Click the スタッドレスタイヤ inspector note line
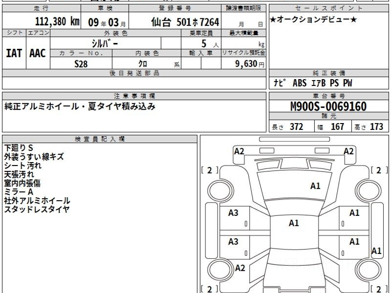This screenshot has width=391, height=293. pyautogui.click(x=36, y=209)
